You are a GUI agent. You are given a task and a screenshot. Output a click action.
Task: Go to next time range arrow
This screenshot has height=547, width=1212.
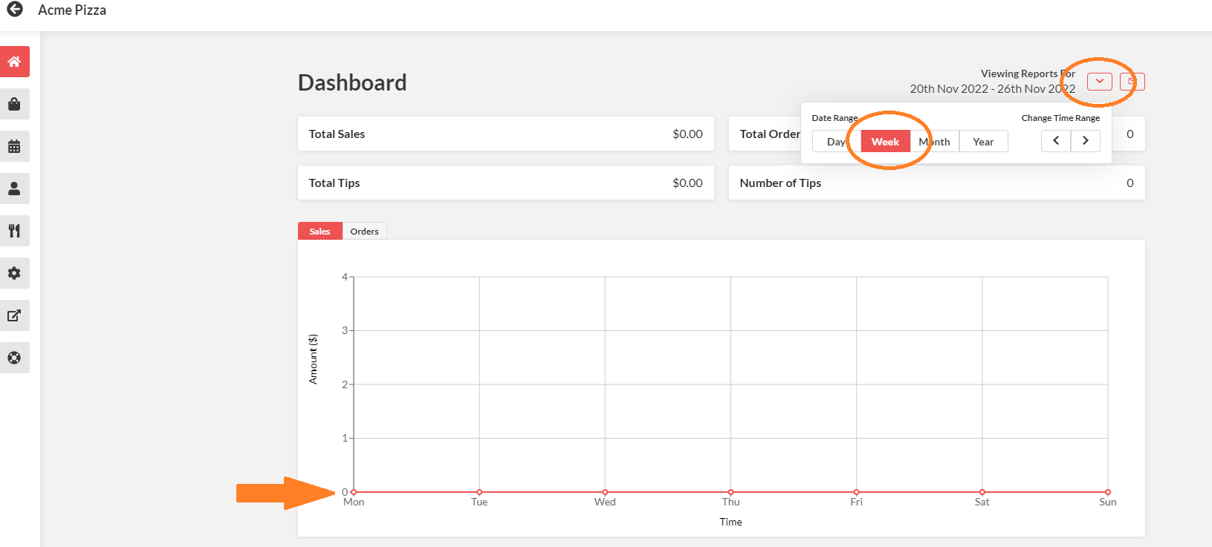(x=1086, y=141)
